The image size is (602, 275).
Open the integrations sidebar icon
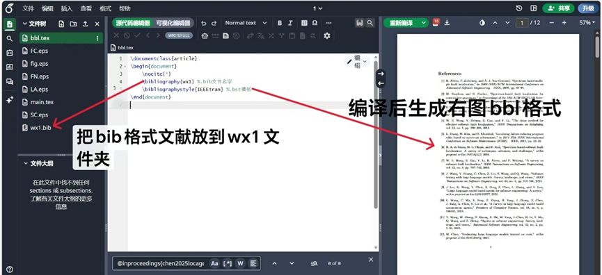(10, 53)
